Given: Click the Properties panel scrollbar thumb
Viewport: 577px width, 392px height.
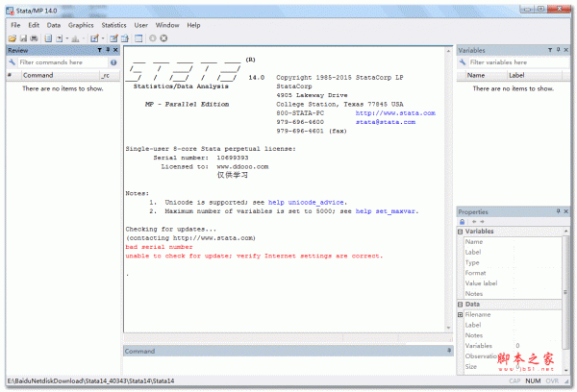Looking at the screenshot, I should tap(565, 292).
